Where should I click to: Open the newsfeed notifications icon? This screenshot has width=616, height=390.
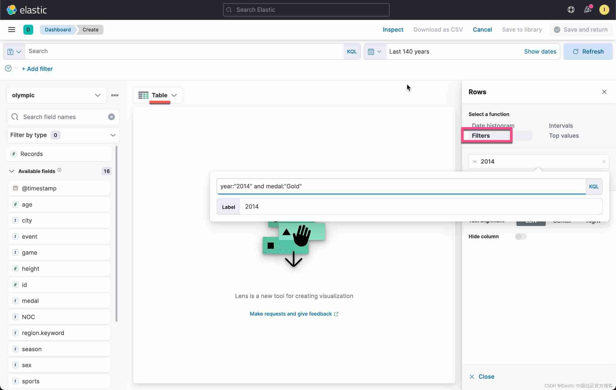[x=587, y=10]
